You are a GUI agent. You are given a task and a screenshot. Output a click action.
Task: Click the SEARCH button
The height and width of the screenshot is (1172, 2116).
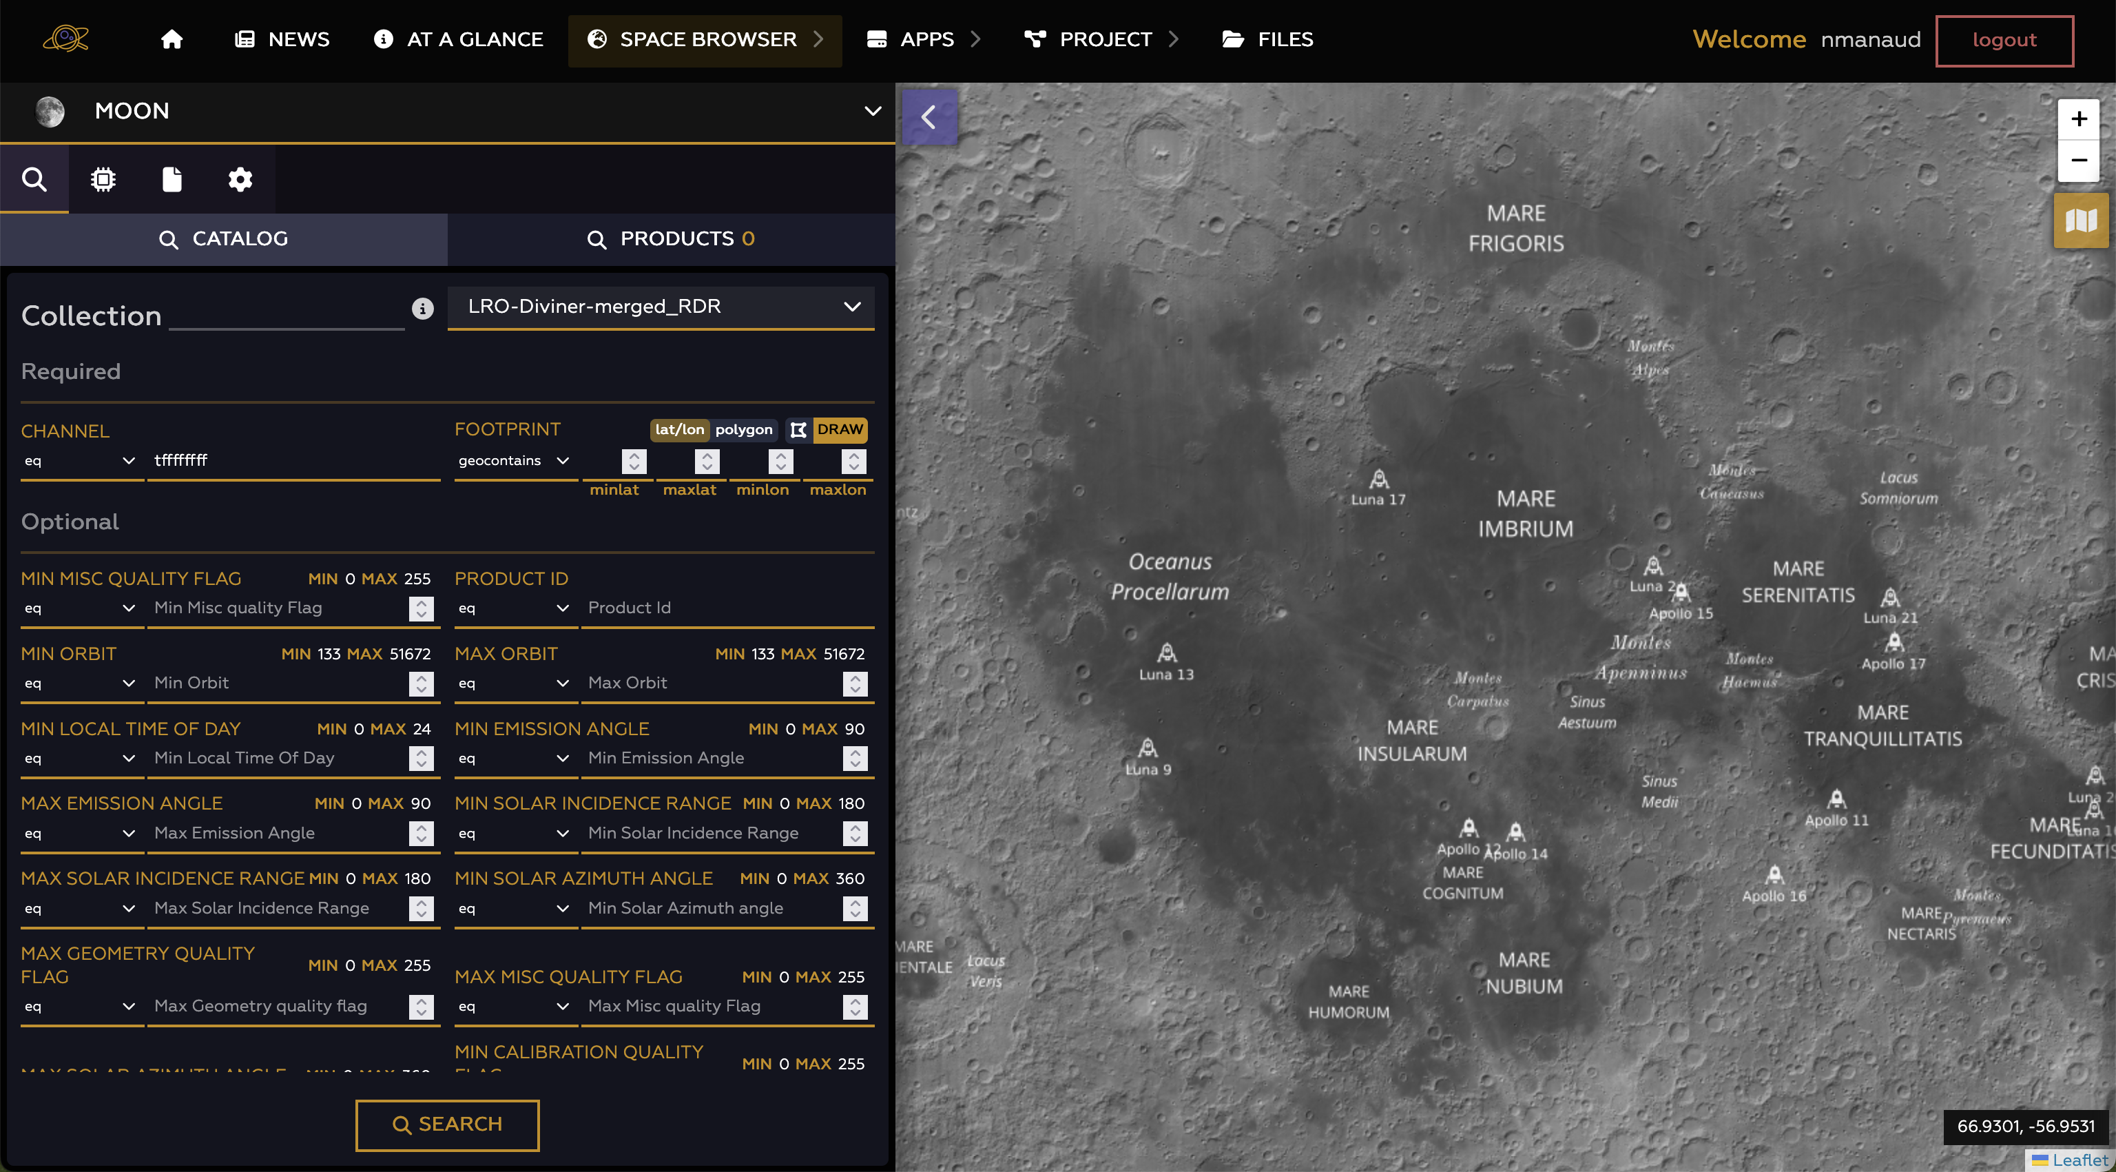[x=447, y=1124]
